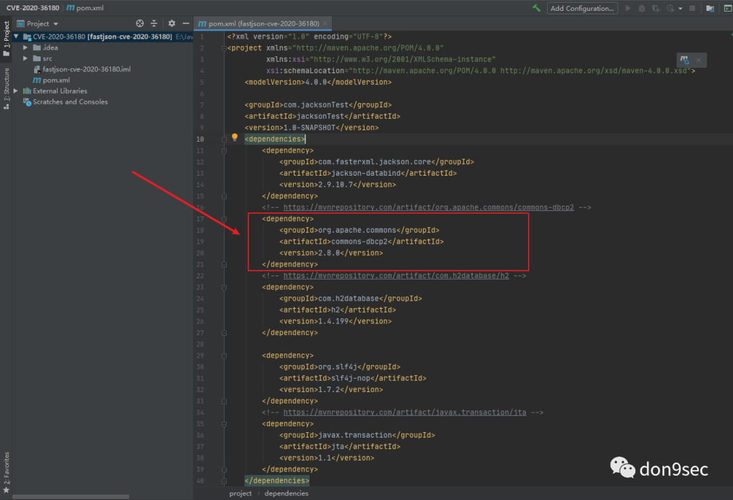
Task: Toggle the Structure side tool window
Action: tap(6, 88)
